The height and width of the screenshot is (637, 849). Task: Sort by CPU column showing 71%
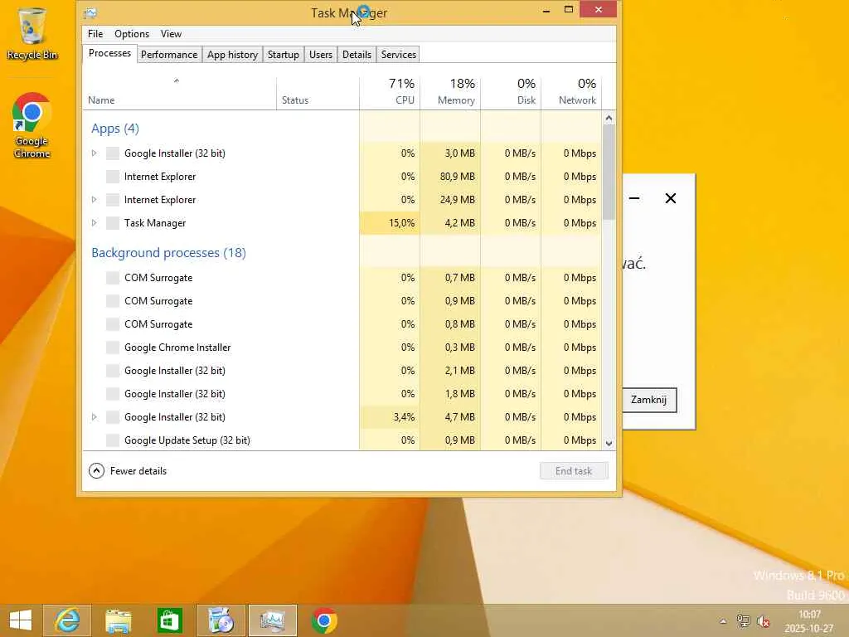tap(390, 91)
